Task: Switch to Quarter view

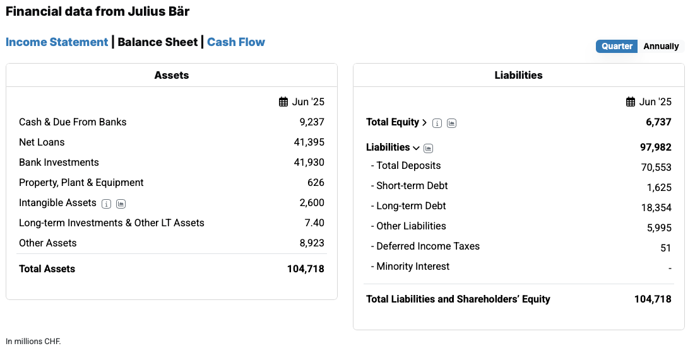Action: [x=617, y=46]
